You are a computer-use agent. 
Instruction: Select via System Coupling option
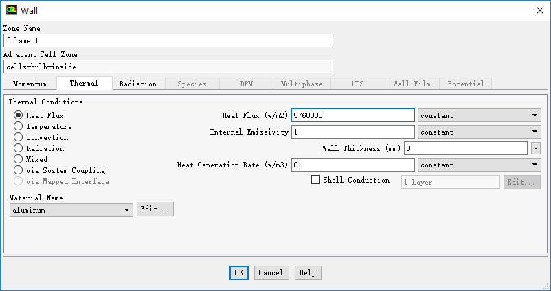[x=19, y=170]
